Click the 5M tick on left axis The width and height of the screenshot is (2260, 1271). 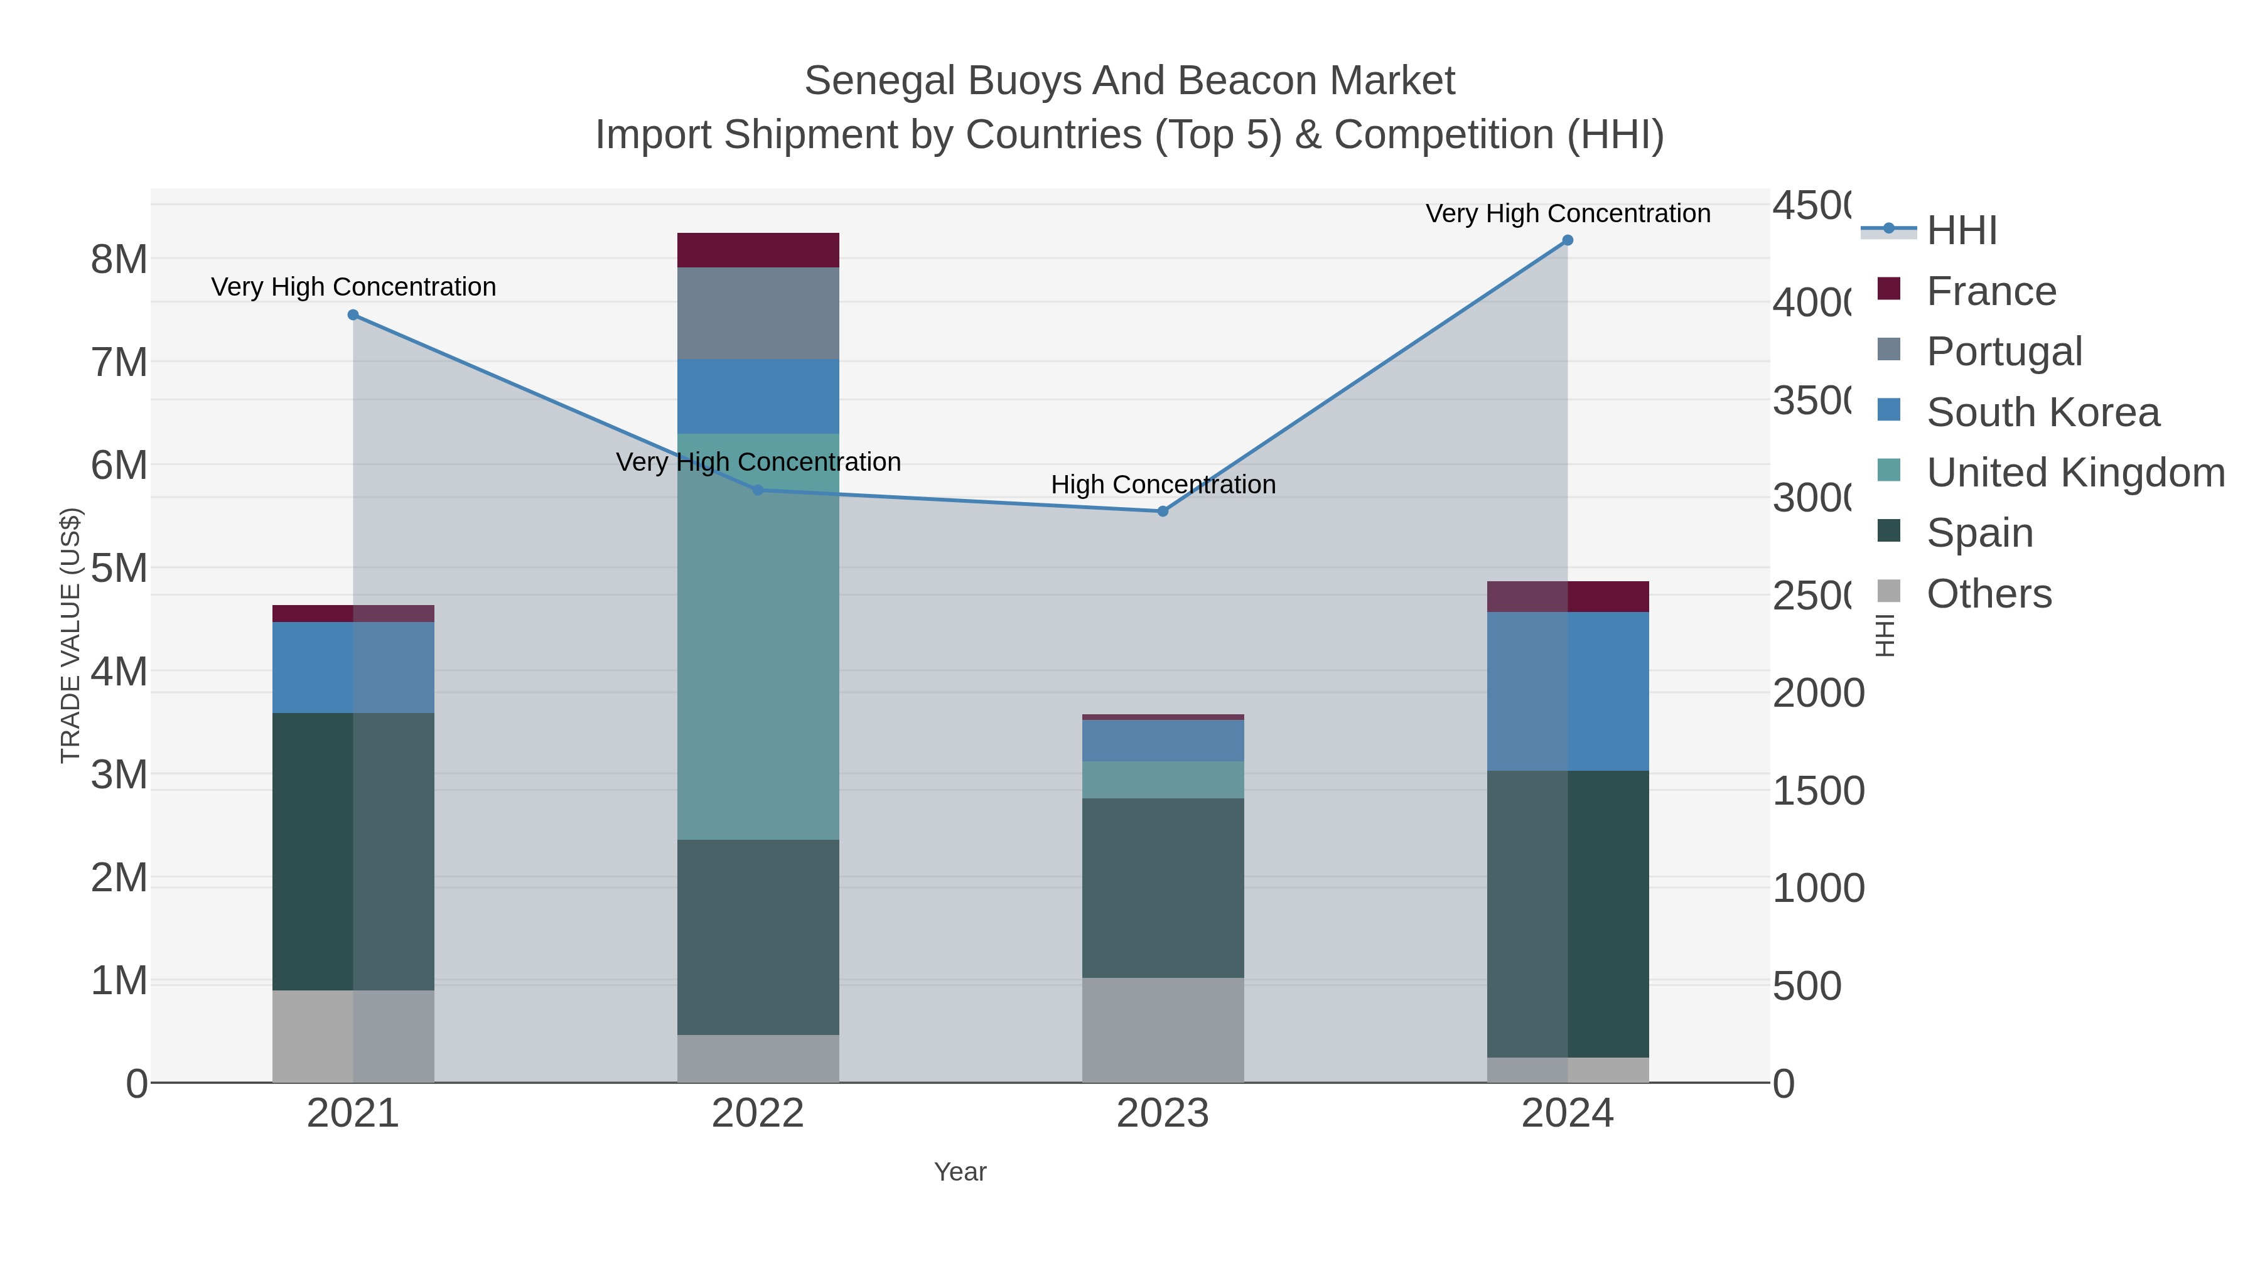point(119,569)
